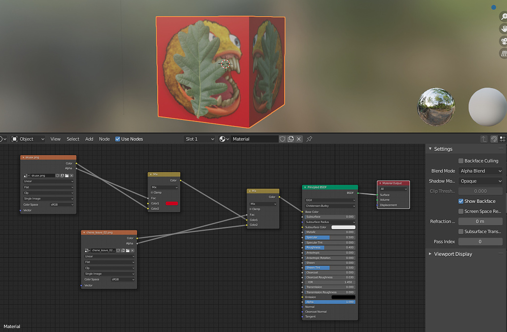Click Settings panel drag handle dots

[501, 149]
